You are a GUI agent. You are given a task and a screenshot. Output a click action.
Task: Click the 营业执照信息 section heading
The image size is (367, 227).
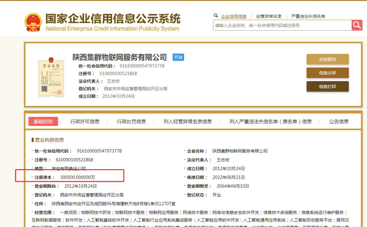49,140
